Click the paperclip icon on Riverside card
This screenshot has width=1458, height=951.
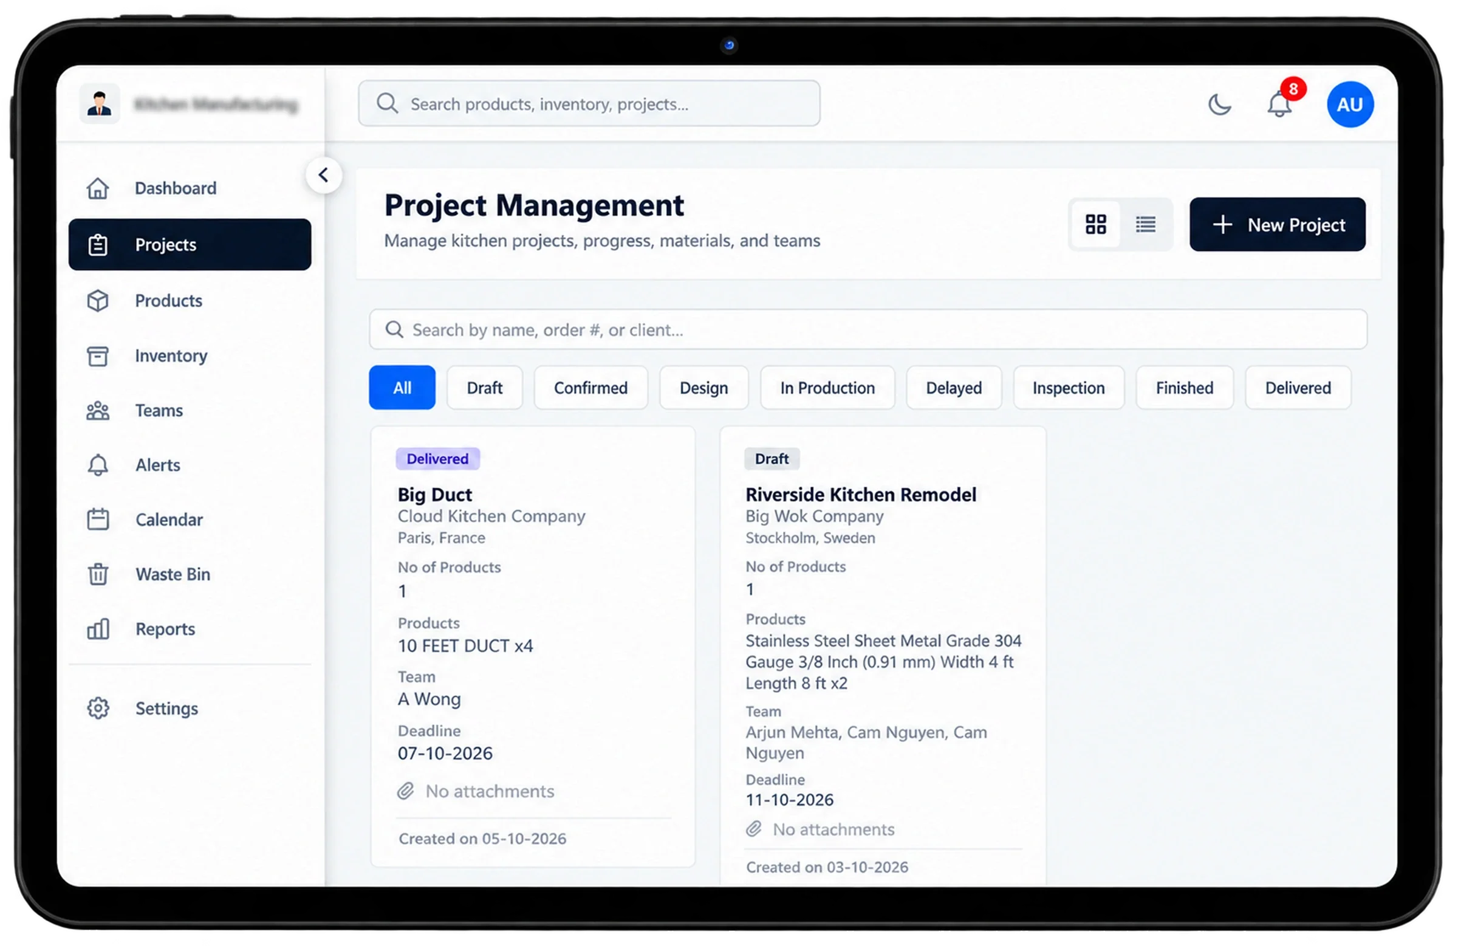[753, 829]
